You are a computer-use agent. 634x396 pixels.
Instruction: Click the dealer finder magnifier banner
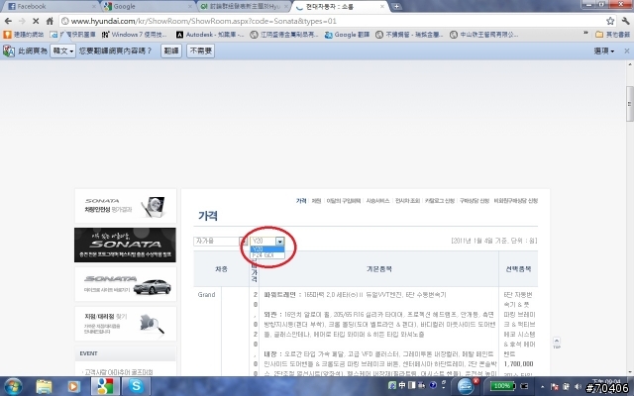(126, 324)
